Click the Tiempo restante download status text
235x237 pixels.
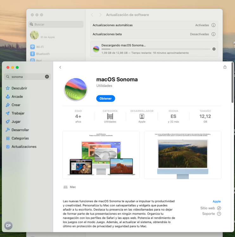point(160,53)
